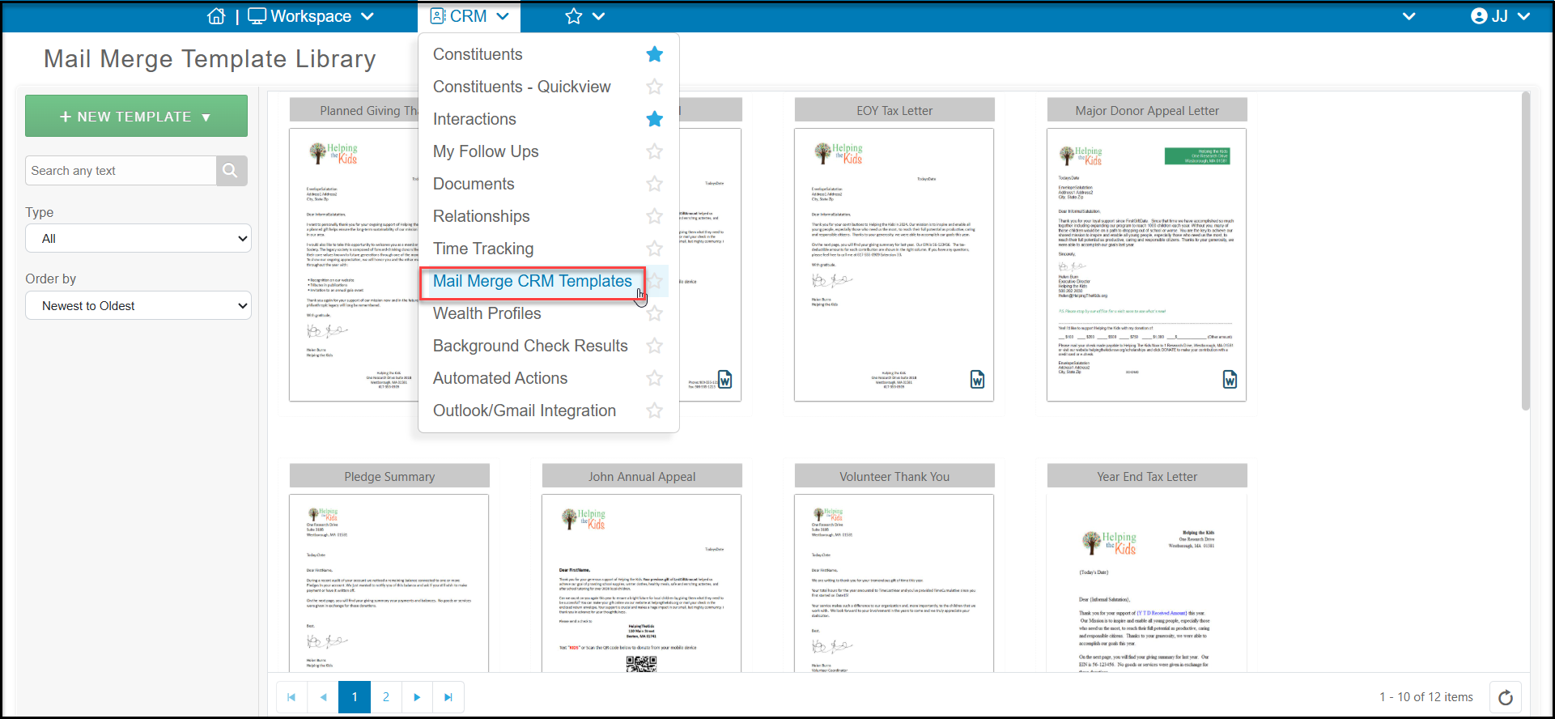Screen dimensions: 1555x719
Task: Go to the next page arrow
Action: tap(417, 697)
